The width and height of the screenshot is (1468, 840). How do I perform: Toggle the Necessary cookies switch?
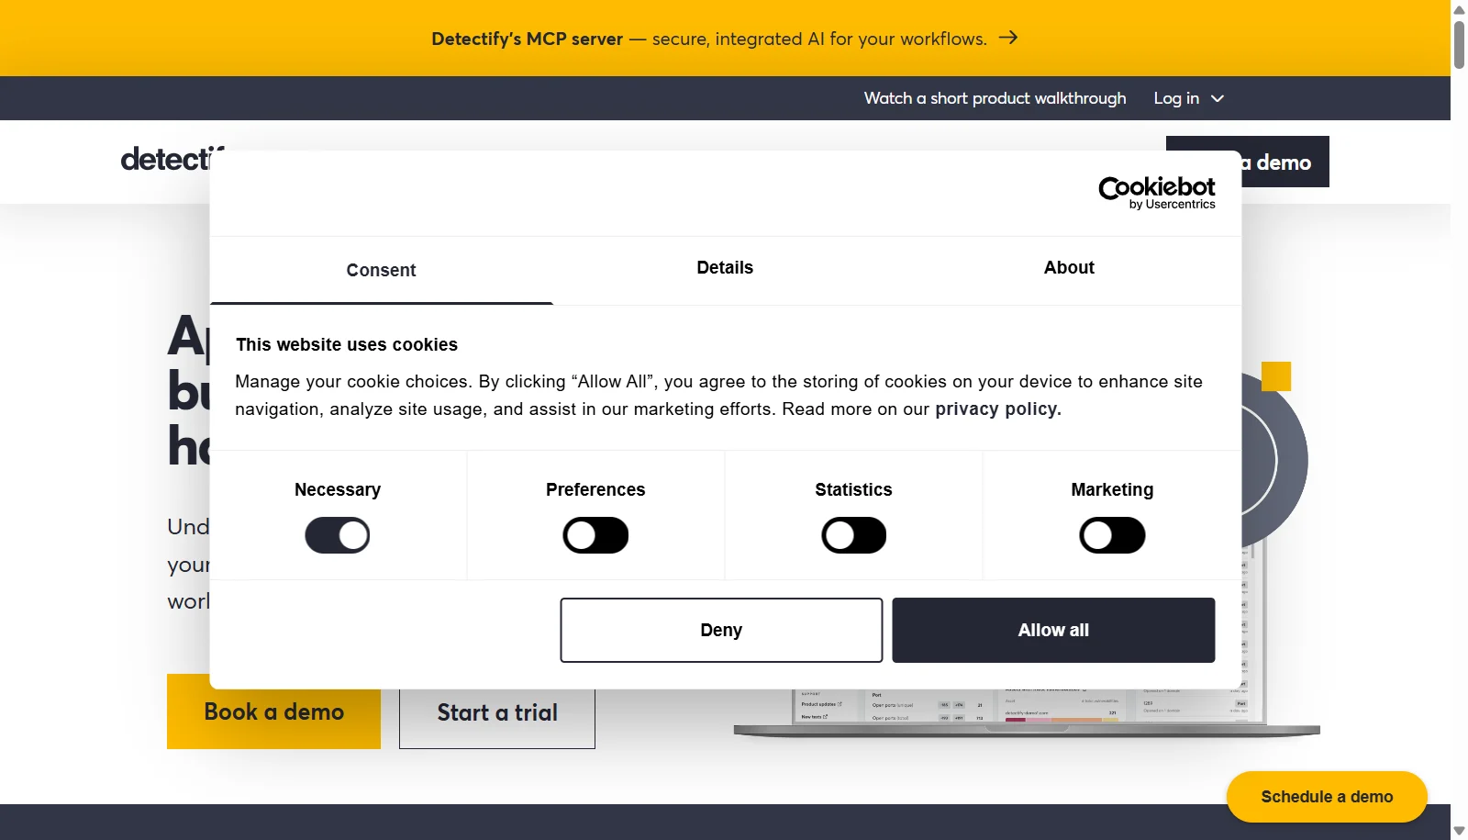tap(338, 535)
